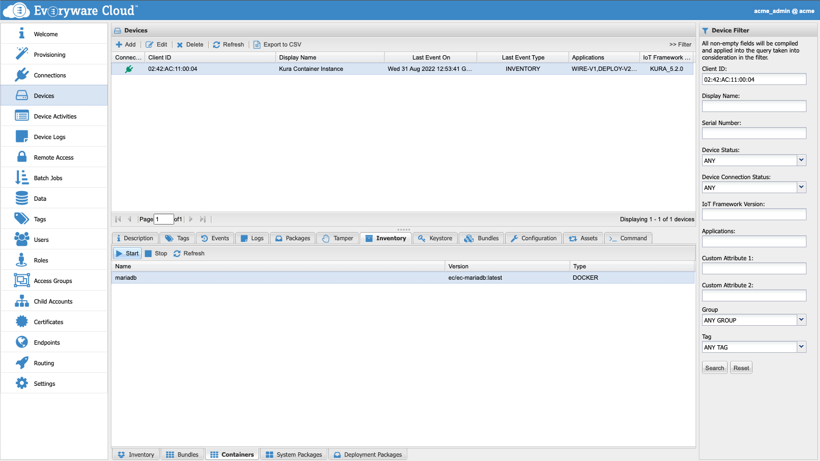The width and height of the screenshot is (820, 461).
Task: Click Delete device toolbar button
Action: click(190, 44)
